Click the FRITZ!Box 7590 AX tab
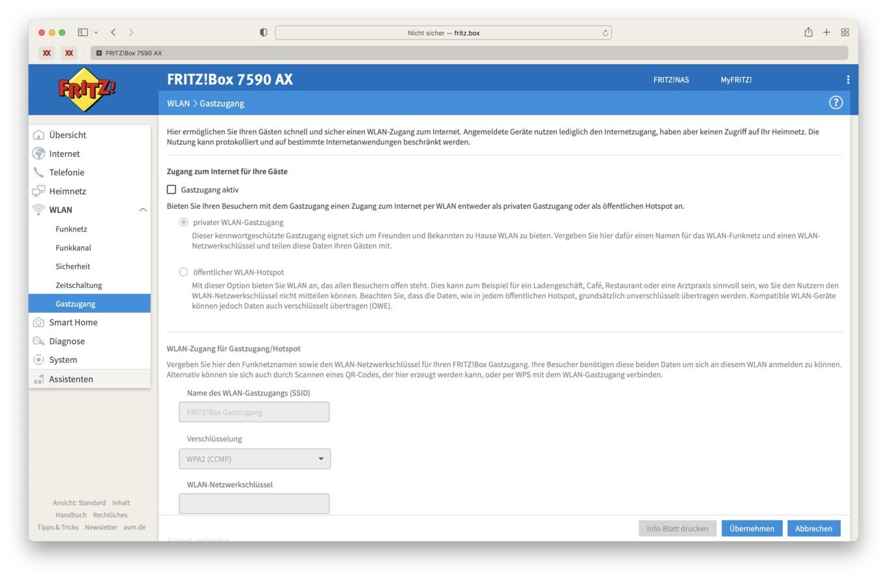The width and height of the screenshot is (887, 579). coord(469,53)
